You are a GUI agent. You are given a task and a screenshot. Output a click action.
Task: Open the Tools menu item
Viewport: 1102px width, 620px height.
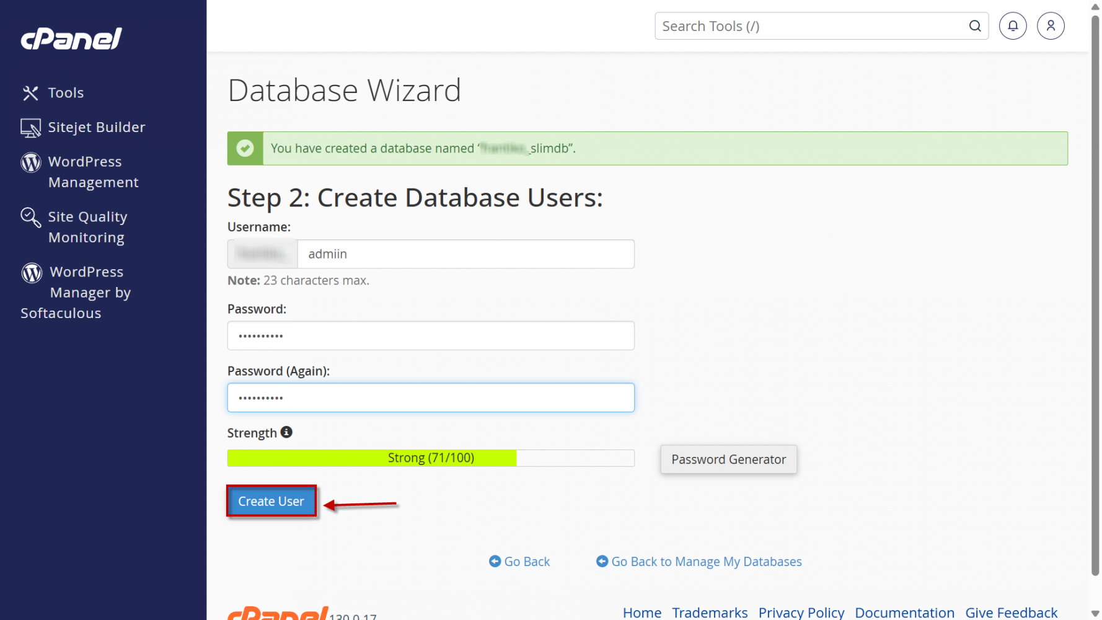[65, 93]
